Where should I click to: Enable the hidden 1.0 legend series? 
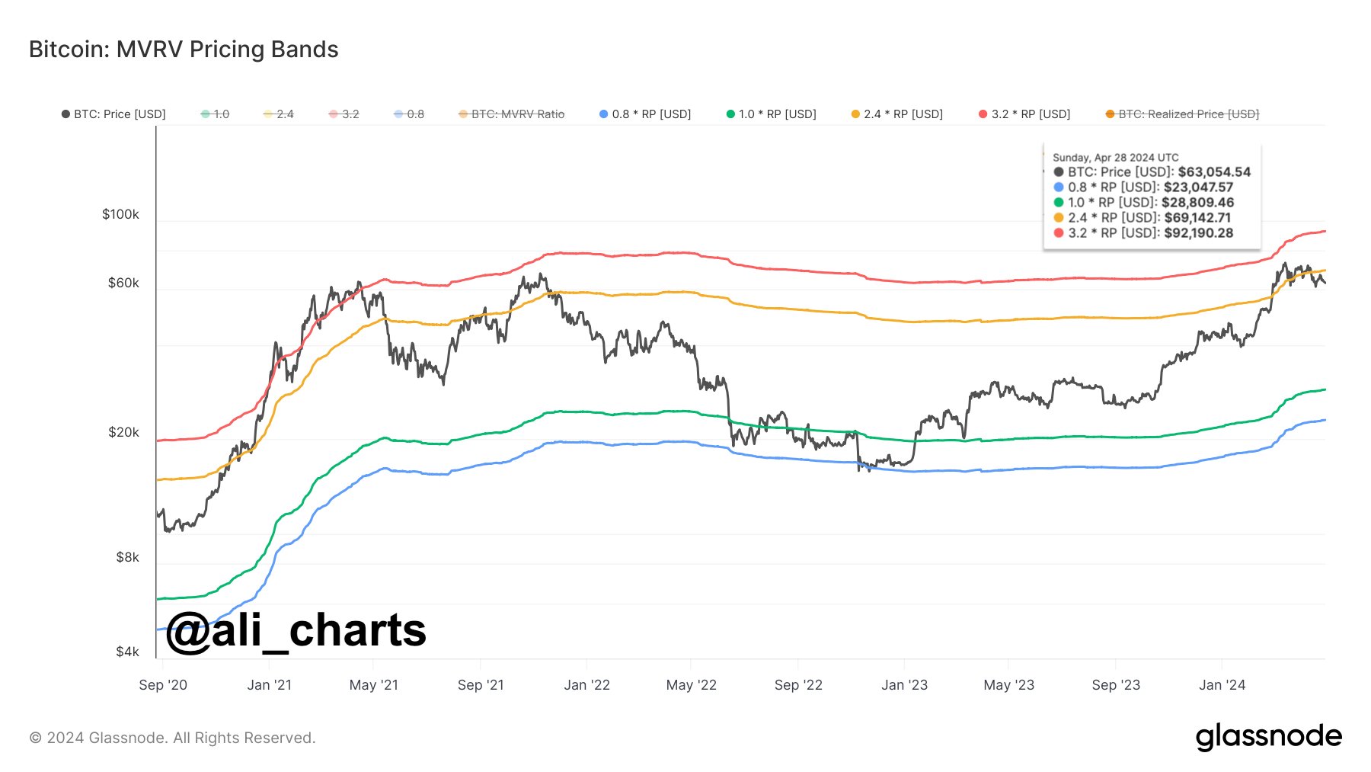[215, 114]
